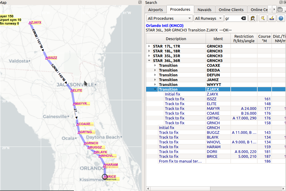Select the 'Track to fix' GRTNG row
The height and width of the screenshot is (191, 286).
coord(215,118)
